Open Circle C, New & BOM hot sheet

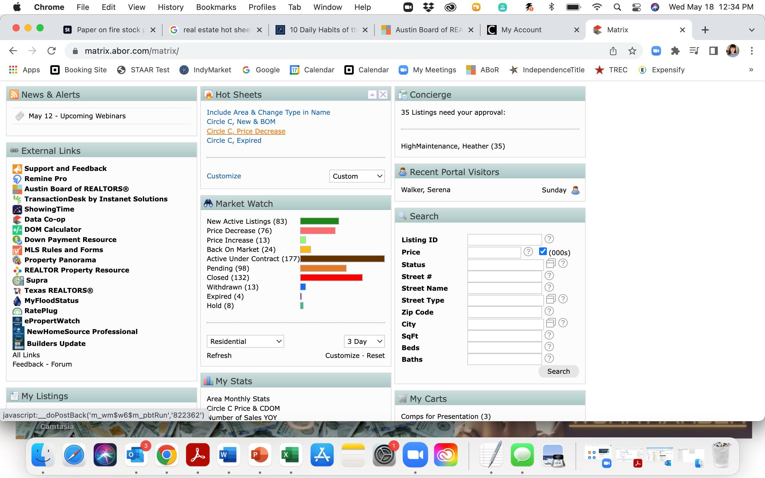pos(241,122)
